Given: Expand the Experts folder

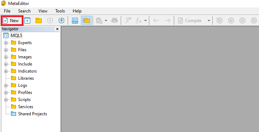Looking at the screenshot, I should click(6, 43).
